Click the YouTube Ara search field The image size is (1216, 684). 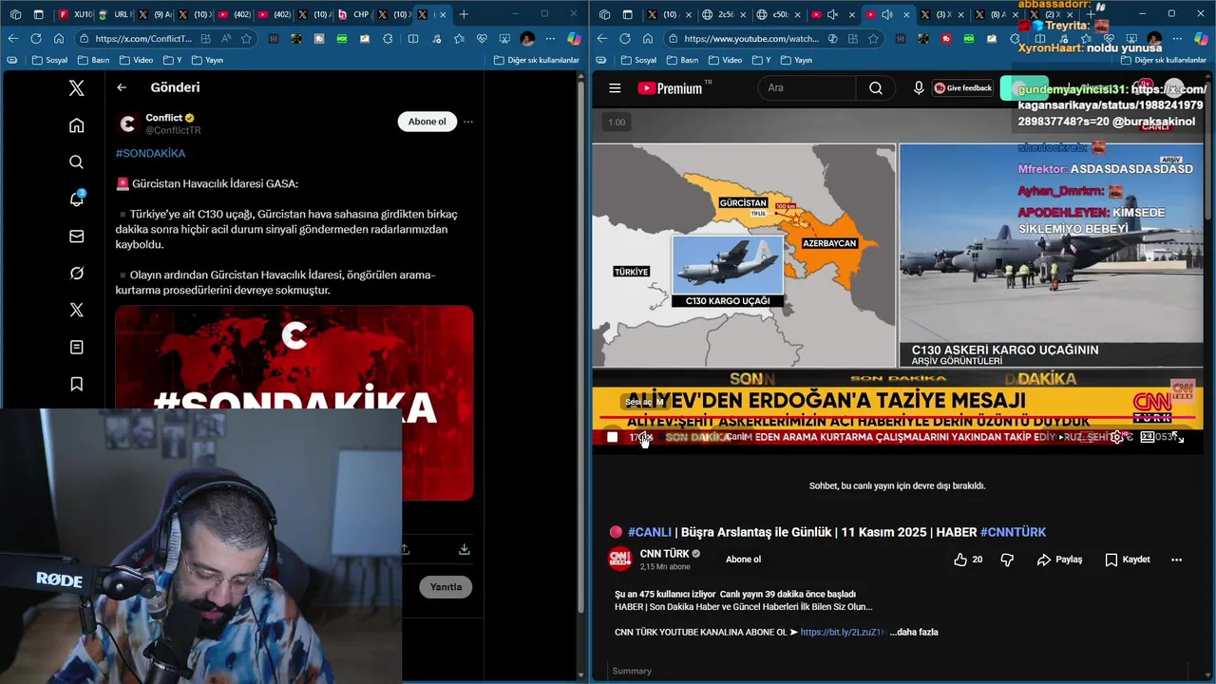(807, 88)
